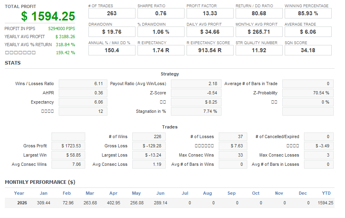Select the # of Trades box showing 263
Screen dimensions: 345x218
tap(112, 13)
